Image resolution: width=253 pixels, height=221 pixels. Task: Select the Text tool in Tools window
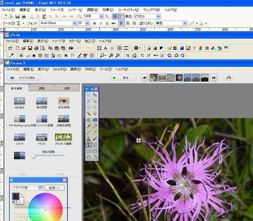click(89, 145)
